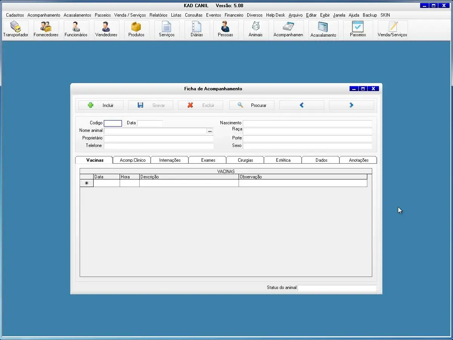Image resolution: width=453 pixels, height=340 pixels.
Task: Click the Procurar search button
Action: click(x=252, y=105)
